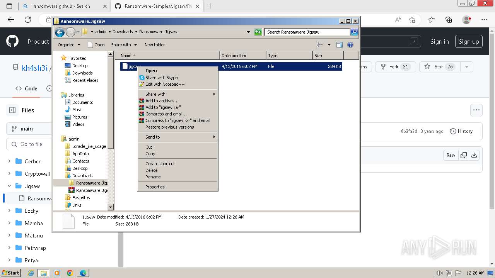This screenshot has width=495, height=278.
Task: Open Explorer help question mark icon
Action: tap(350, 45)
